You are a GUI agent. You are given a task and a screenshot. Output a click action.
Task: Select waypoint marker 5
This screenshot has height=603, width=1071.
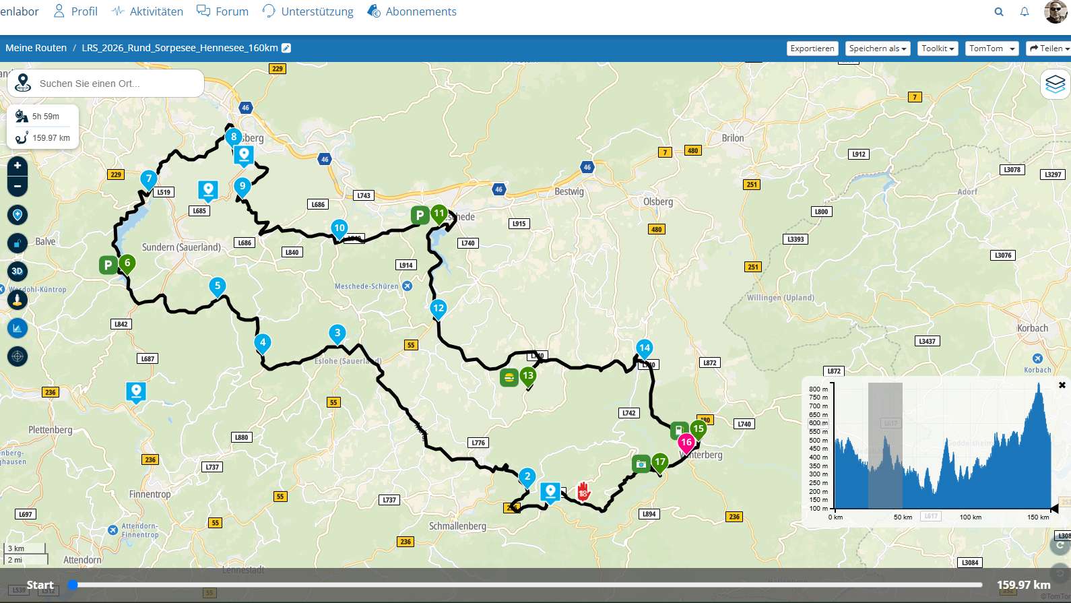217,286
